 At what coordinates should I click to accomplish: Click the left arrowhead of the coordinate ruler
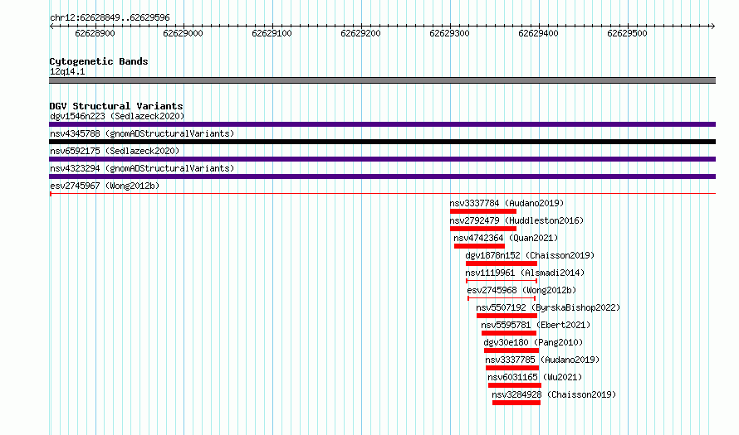click(51, 26)
